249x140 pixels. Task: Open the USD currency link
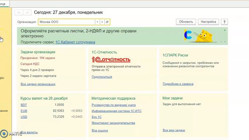coord(24,117)
